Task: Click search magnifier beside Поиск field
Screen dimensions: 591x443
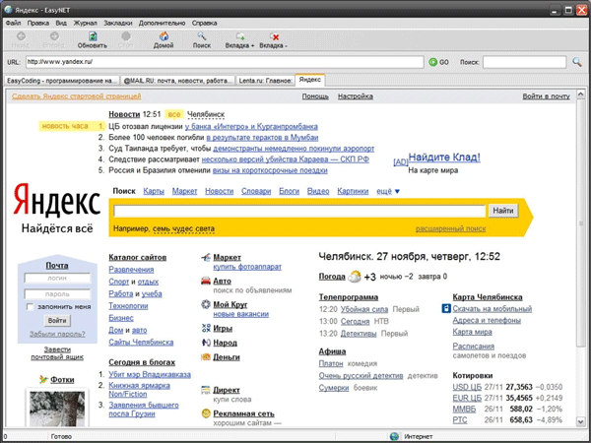Action: pos(576,62)
